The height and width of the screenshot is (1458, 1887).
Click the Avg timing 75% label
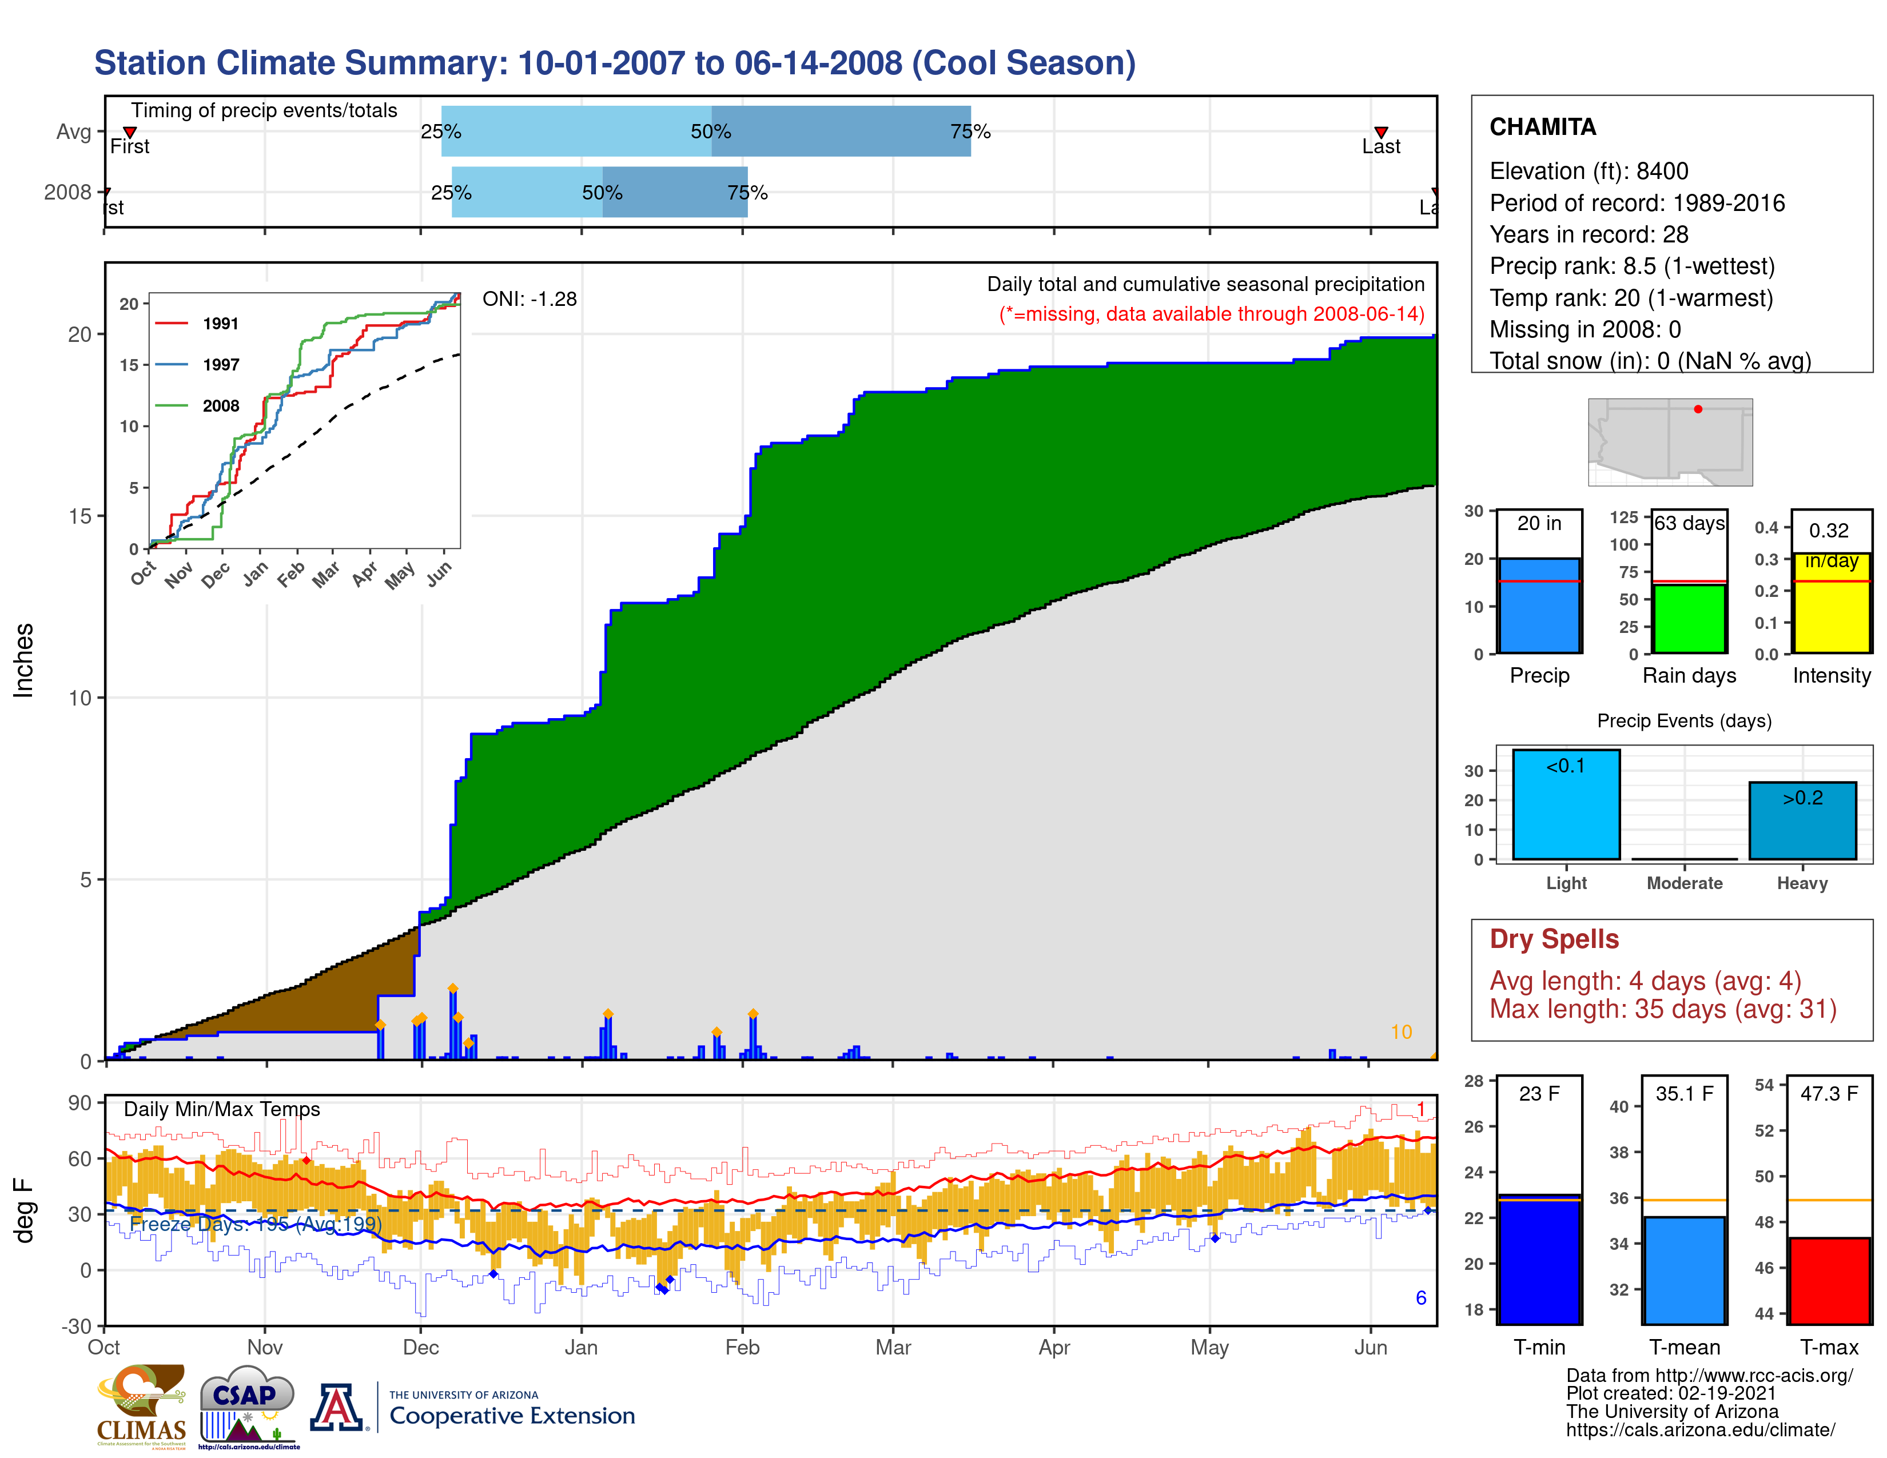(x=969, y=132)
